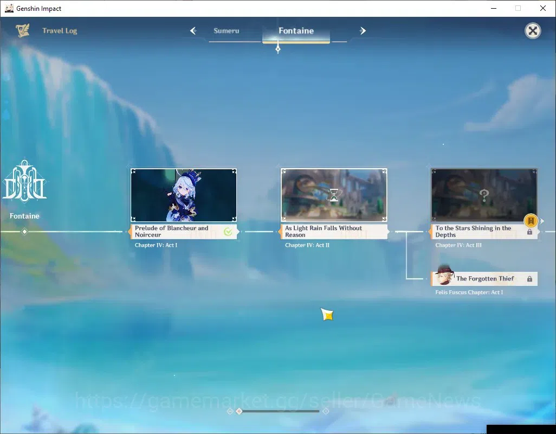Click the Chapter IV: Act III label
556x434 pixels.
click(458, 245)
